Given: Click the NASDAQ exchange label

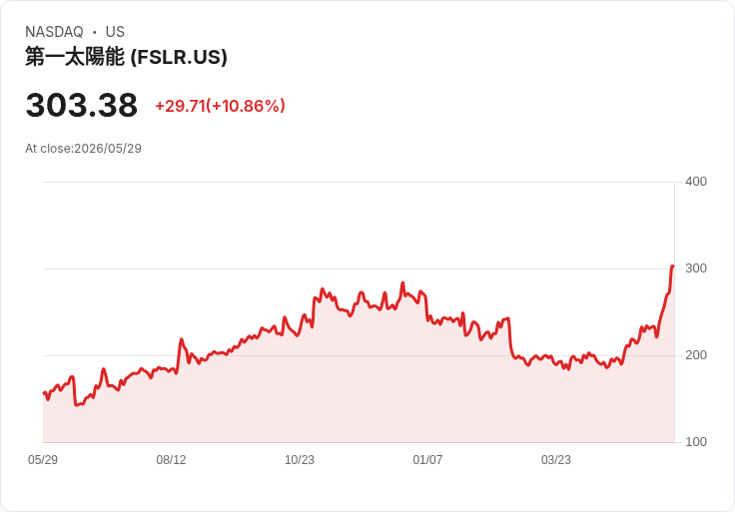Looking at the screenshot, I should pyautogui.click(x=54, y=32).
